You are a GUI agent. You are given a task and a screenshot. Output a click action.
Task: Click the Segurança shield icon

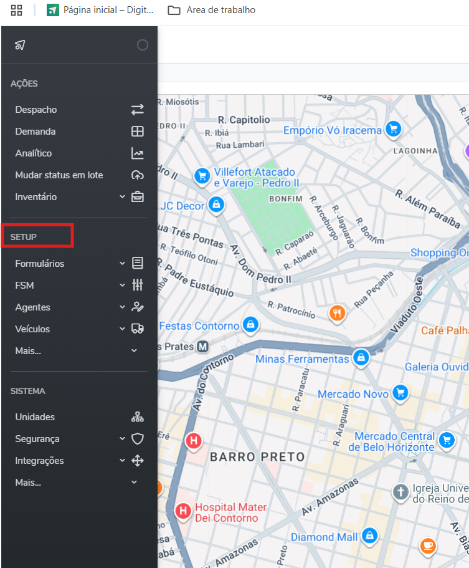[x=137, y=439]
